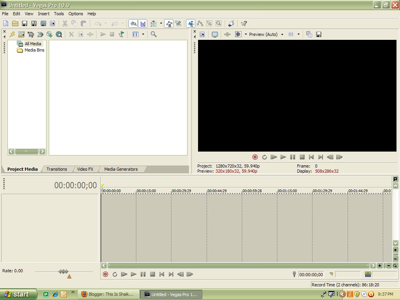Copy Snapshot to Clipboard icon
The height and width of the screenshot is (300, 400).
309,34
